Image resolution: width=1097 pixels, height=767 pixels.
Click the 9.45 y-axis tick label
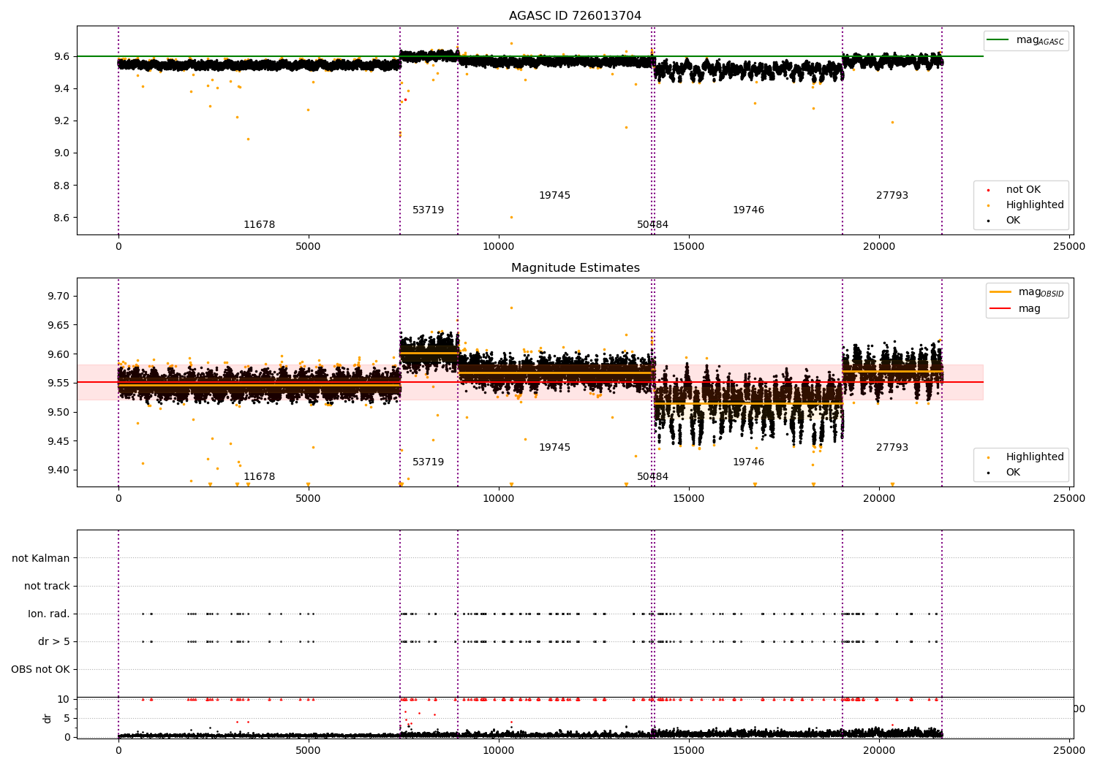[58, 440]
